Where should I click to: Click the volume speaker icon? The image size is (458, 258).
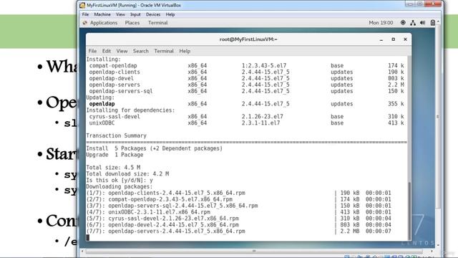pyautogui.click(x=422, y=22)
